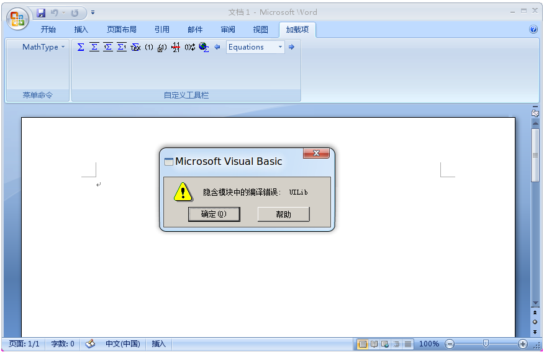
Task: Click 帮助 button in Visual Basic dialog
Action: click(x=283, y=214)
